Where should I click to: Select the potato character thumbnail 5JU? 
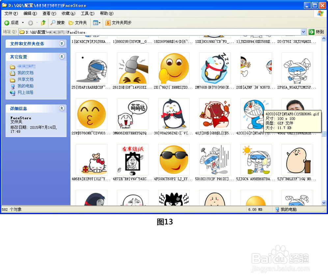[297, 160]
